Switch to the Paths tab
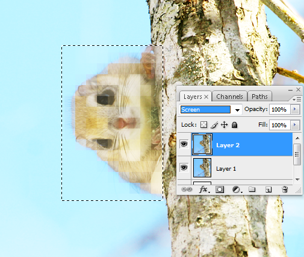Image resolution: width=304 pixels, height=257 pixels. click(259, 97)
